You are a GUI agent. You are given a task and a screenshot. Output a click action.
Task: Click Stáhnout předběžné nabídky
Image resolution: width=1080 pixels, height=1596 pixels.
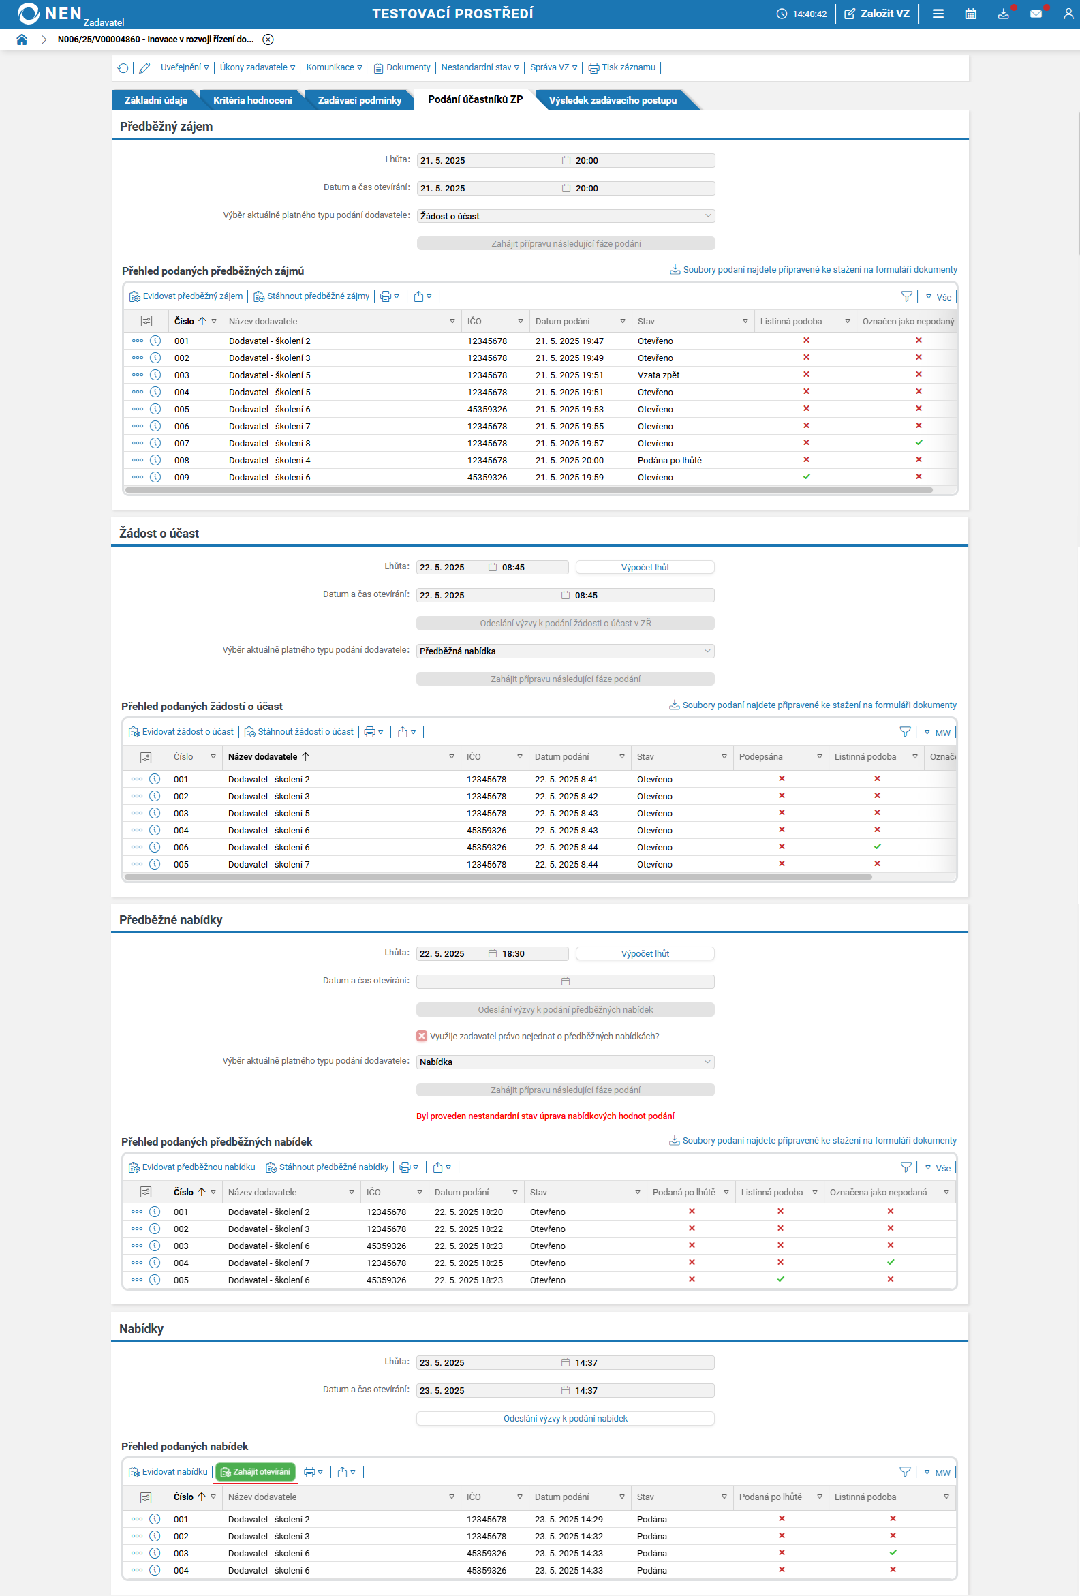(328, 1167)
